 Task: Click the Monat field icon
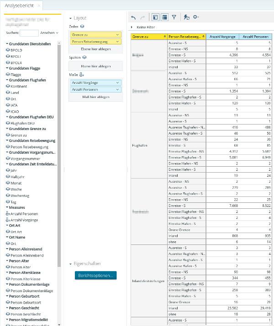(x=8, y=183)
